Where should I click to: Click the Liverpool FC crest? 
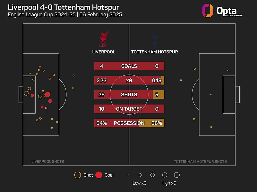104,38
